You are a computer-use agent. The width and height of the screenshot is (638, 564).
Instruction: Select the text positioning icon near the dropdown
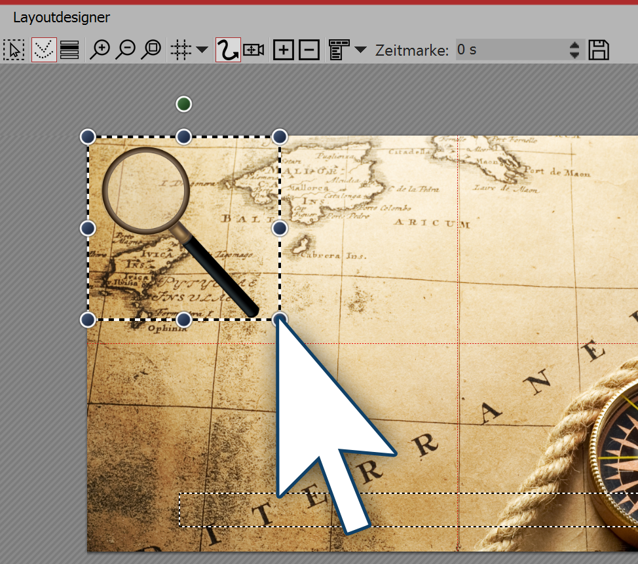pos(339,49)
